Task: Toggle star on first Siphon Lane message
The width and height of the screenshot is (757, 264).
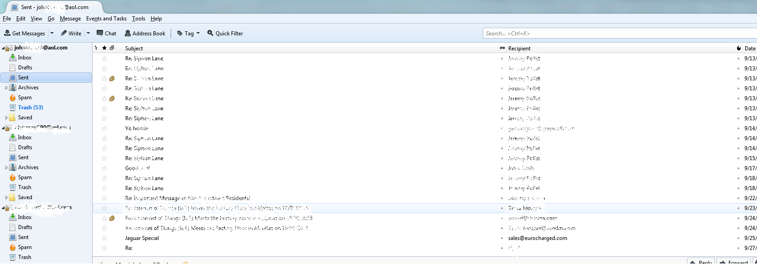Action: [104, 59]
